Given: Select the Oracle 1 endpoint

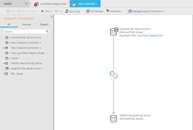Looking at the screenshot, I should (x=15, y=58).
